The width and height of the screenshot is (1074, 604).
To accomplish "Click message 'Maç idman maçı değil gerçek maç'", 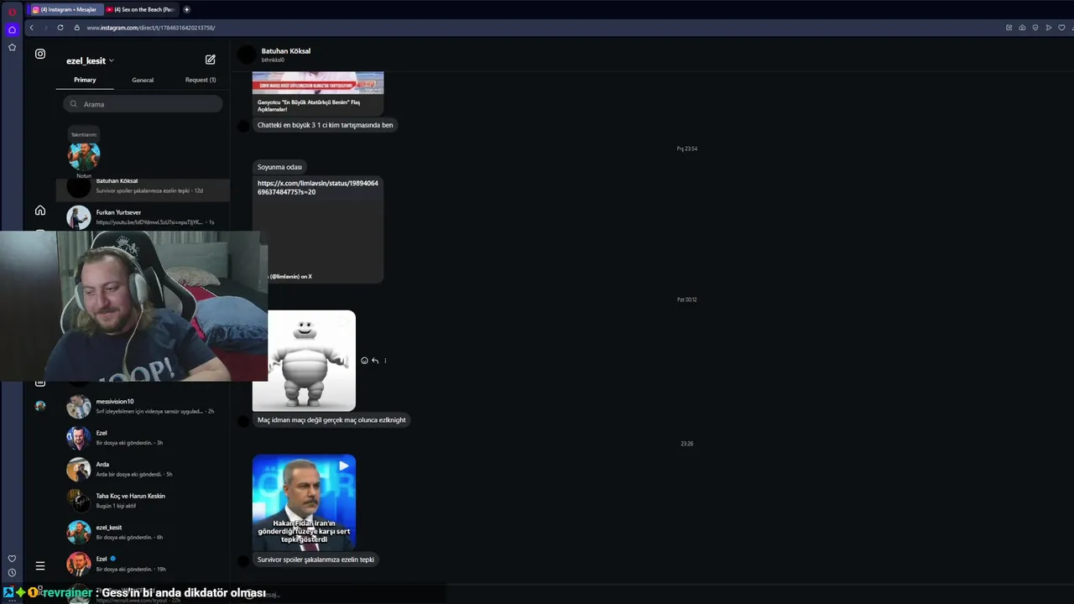I will coord(331,420).
